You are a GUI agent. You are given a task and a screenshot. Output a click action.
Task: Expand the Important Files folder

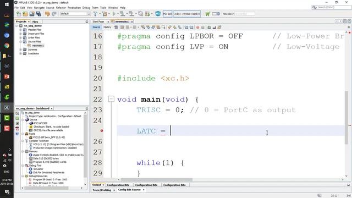point(21,34)
